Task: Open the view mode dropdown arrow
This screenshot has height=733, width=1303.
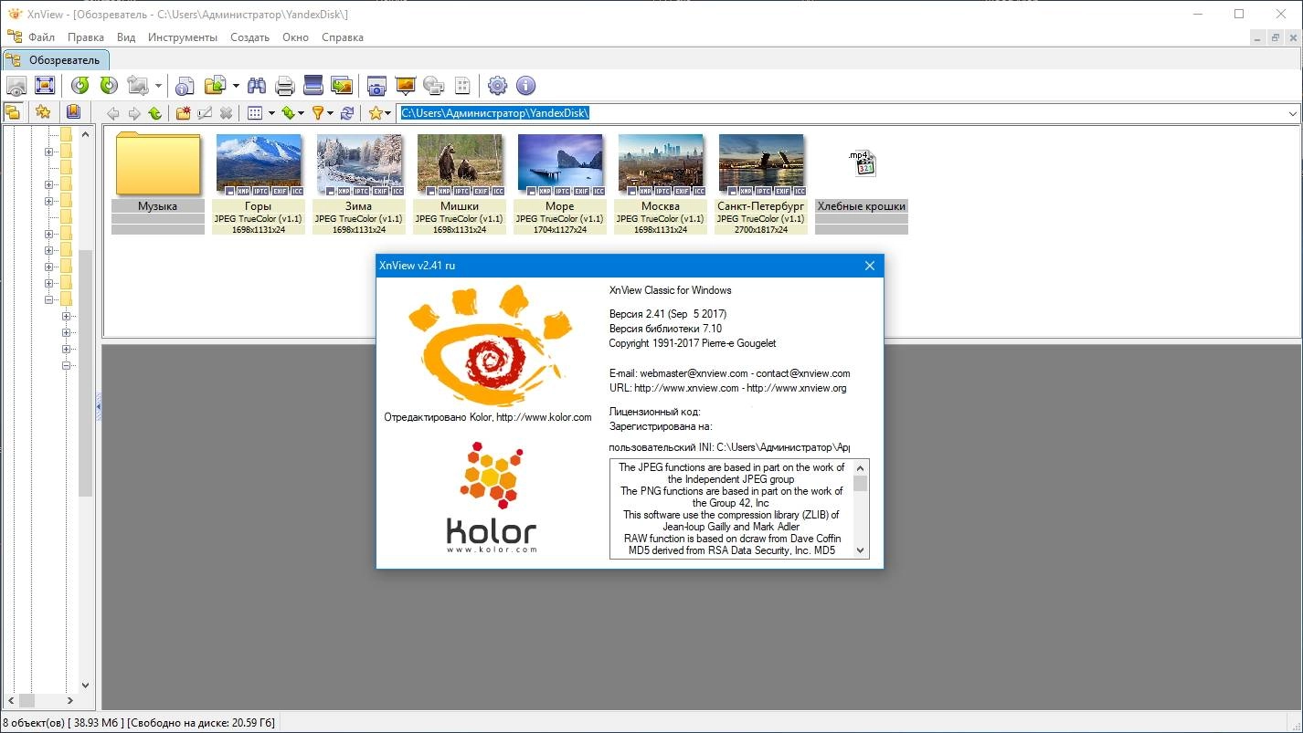Action: (x=271, y=113)
